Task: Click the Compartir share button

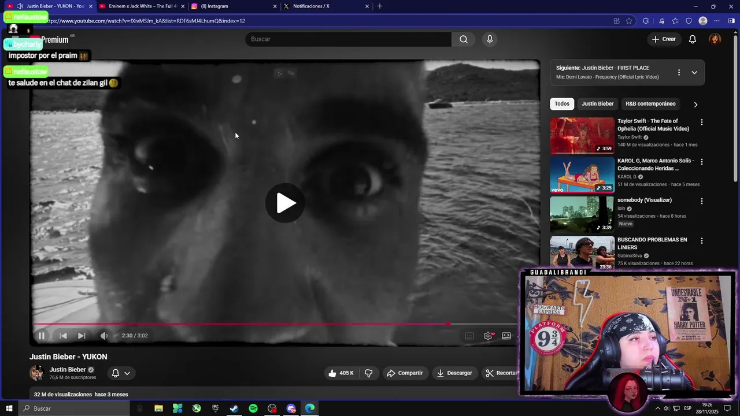Action: (x=405, y=373)
